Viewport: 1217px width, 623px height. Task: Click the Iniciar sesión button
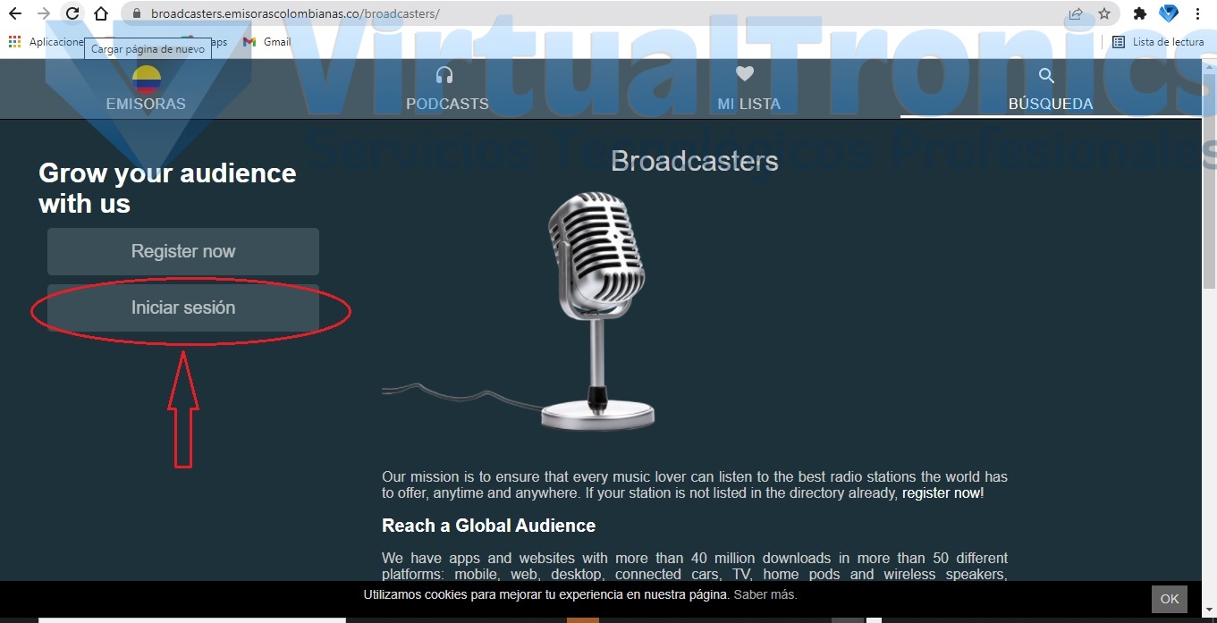183,307
